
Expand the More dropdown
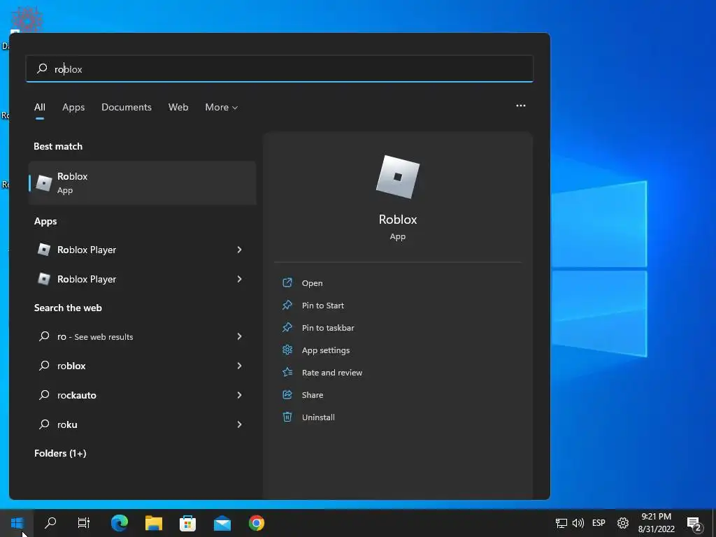[222, 107]
